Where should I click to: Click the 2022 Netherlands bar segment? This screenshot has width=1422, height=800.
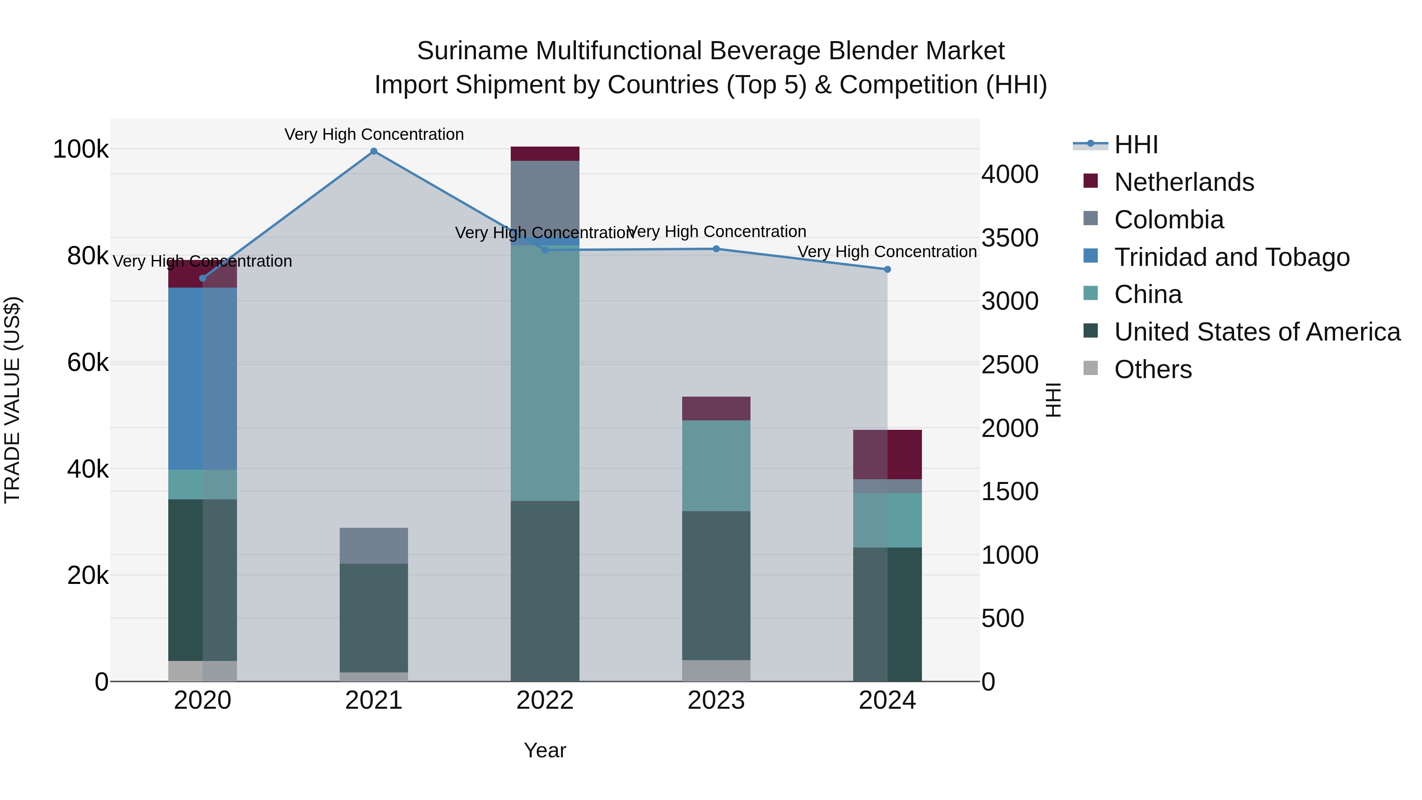545,154
